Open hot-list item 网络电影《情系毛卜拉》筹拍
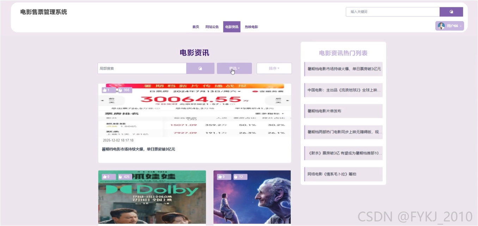 343,174
